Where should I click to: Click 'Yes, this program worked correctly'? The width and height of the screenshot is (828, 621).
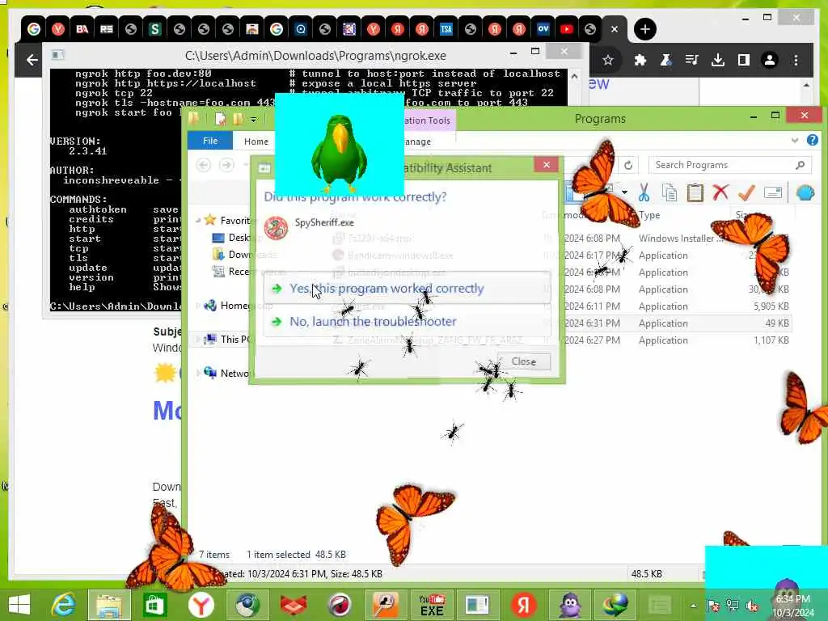[x=407, y=289]
